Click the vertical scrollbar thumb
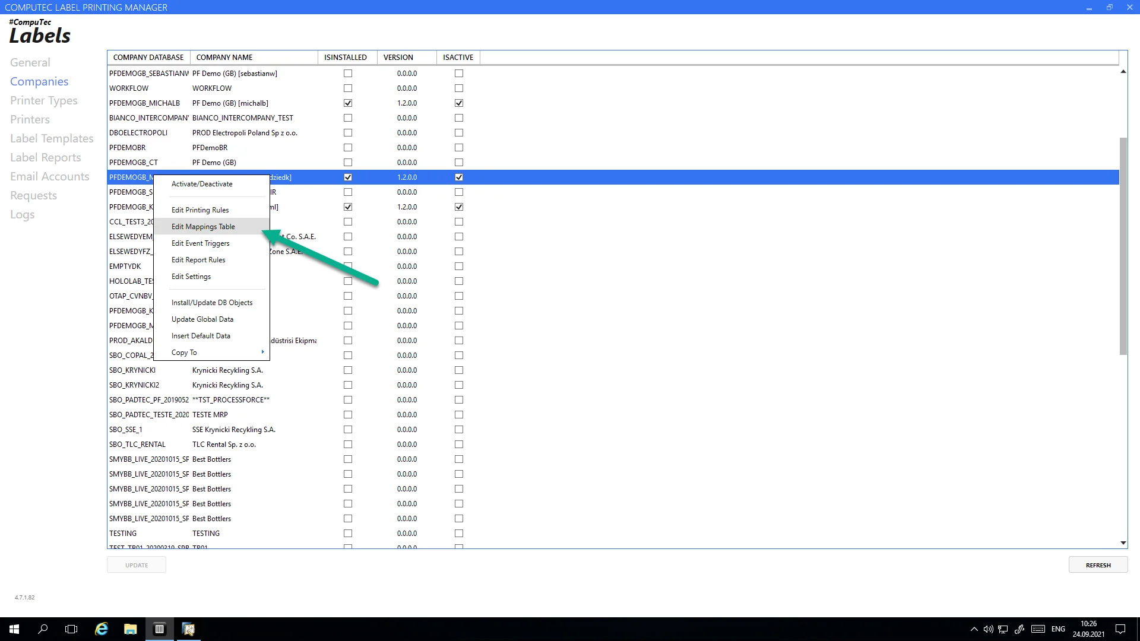The image size is (1140, 641). click(x=1123, y=246)
